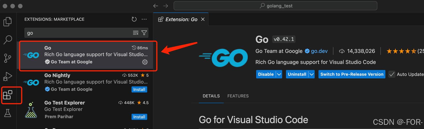Select the Extension: Go editor tab
This screenshot has height=129, width=424.
click(181, 19)
